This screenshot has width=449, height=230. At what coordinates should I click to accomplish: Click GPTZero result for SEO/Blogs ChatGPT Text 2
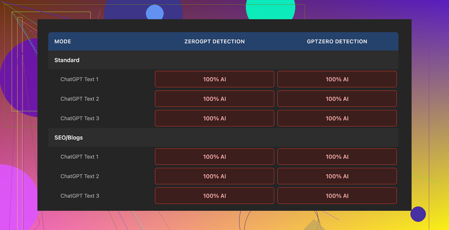click(x=337, y=176)
